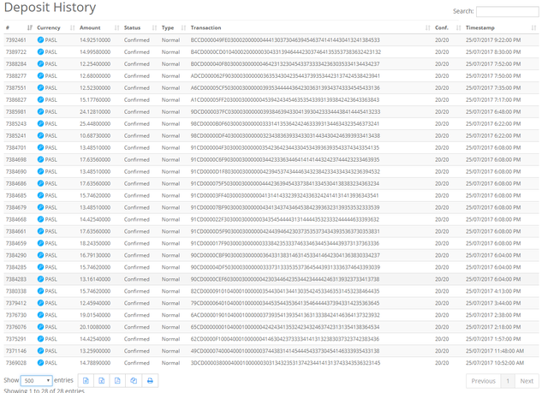Click PASL coin icon in row 7376076
This screenshot has height=393, width=548.
tap(40, 326)
